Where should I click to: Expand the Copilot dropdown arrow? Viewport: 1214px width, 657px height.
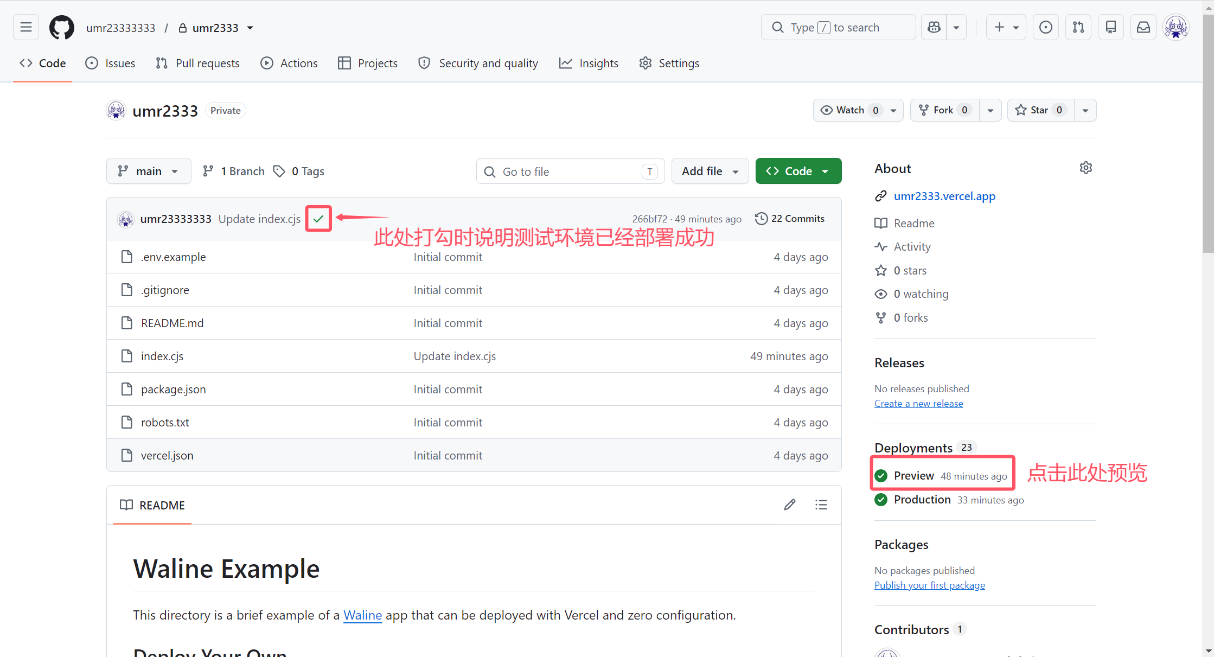pos(956,27)
